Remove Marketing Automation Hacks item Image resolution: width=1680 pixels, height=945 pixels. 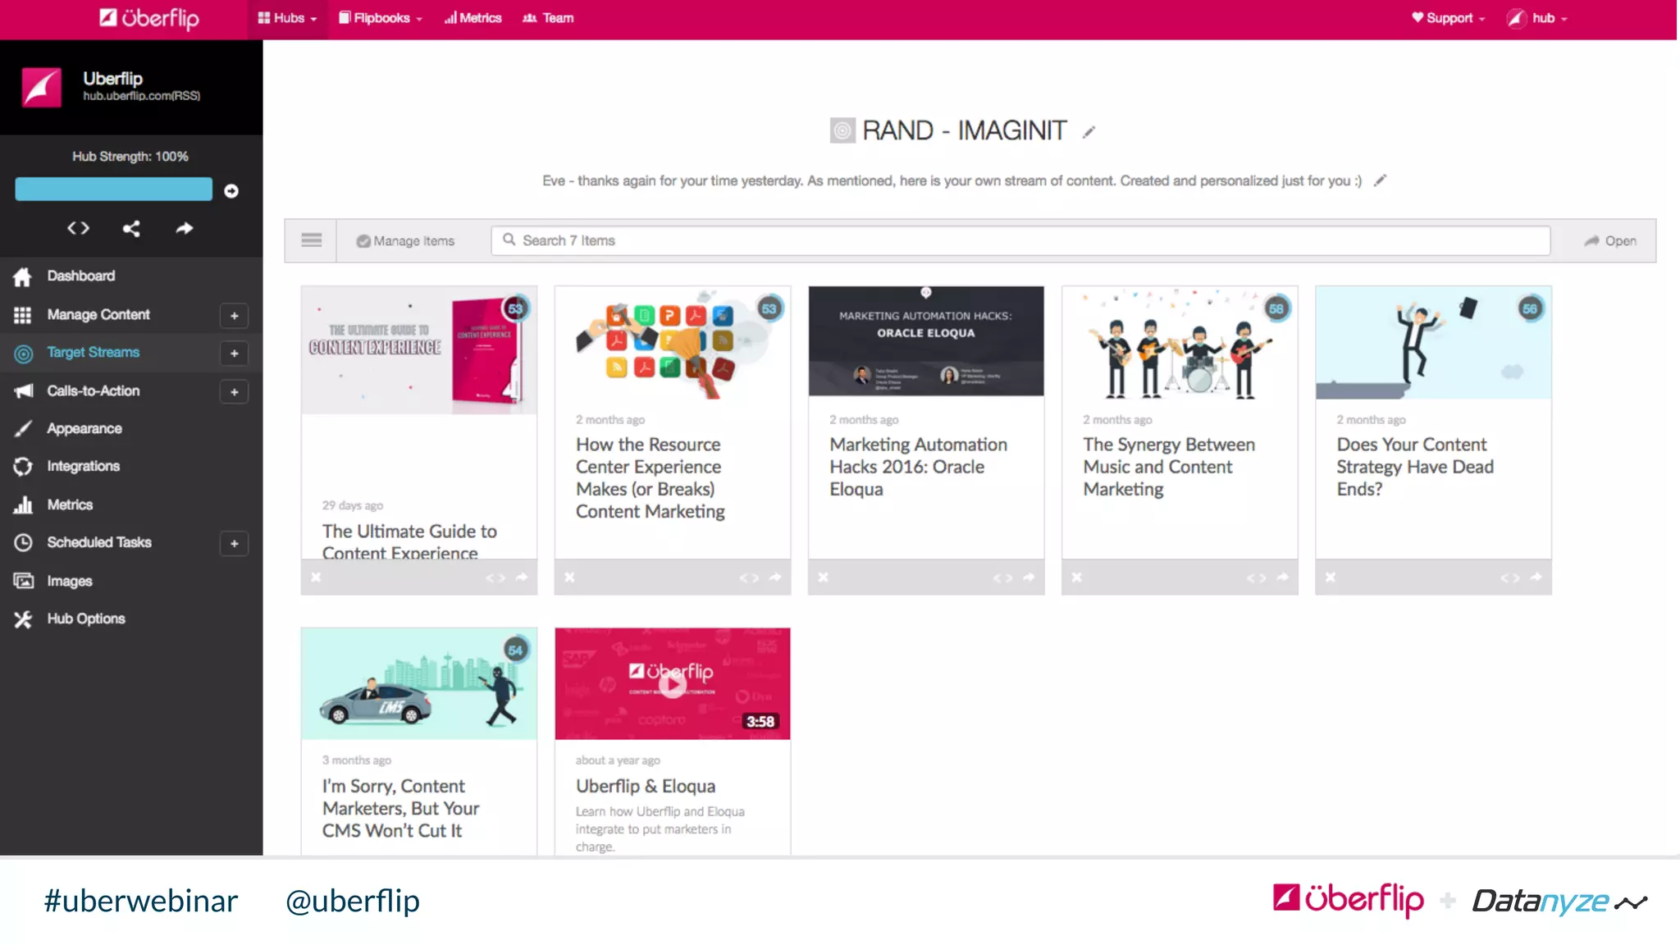pyautogui.click(x=823, y=577)
